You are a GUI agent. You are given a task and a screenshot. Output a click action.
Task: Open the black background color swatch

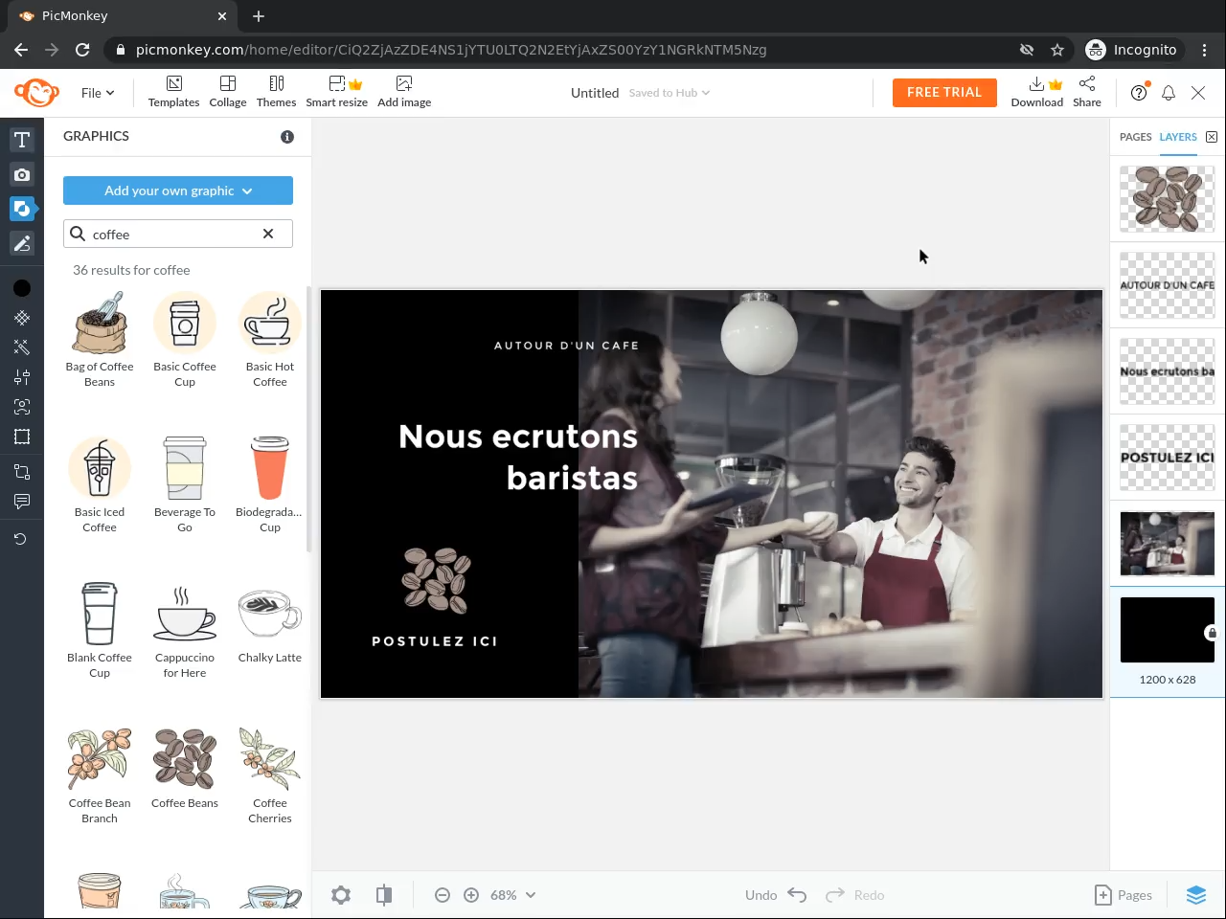(22, 288)
